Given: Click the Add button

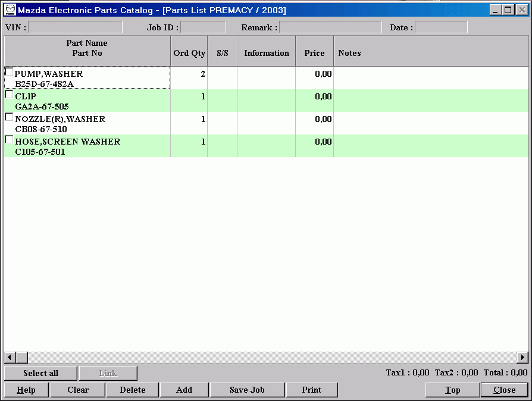Looking at the screenshot, I should [x=184, y=390].
